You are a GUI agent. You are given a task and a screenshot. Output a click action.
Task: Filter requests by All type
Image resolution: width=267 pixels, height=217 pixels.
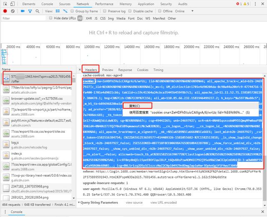(80, 18)
